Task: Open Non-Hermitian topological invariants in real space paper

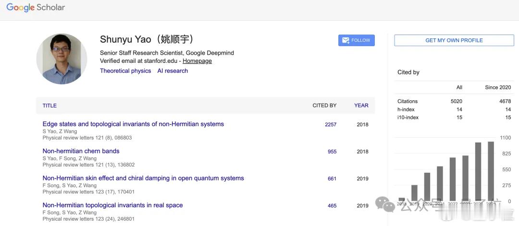Action: coord(112,205)
